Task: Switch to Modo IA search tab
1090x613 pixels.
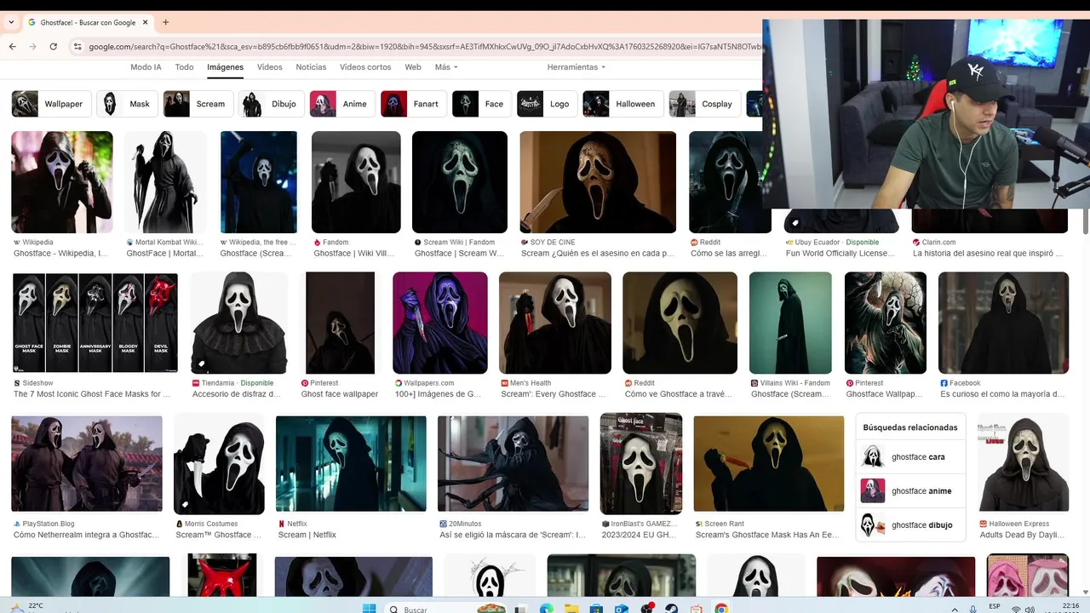Action: pos(146,67)
